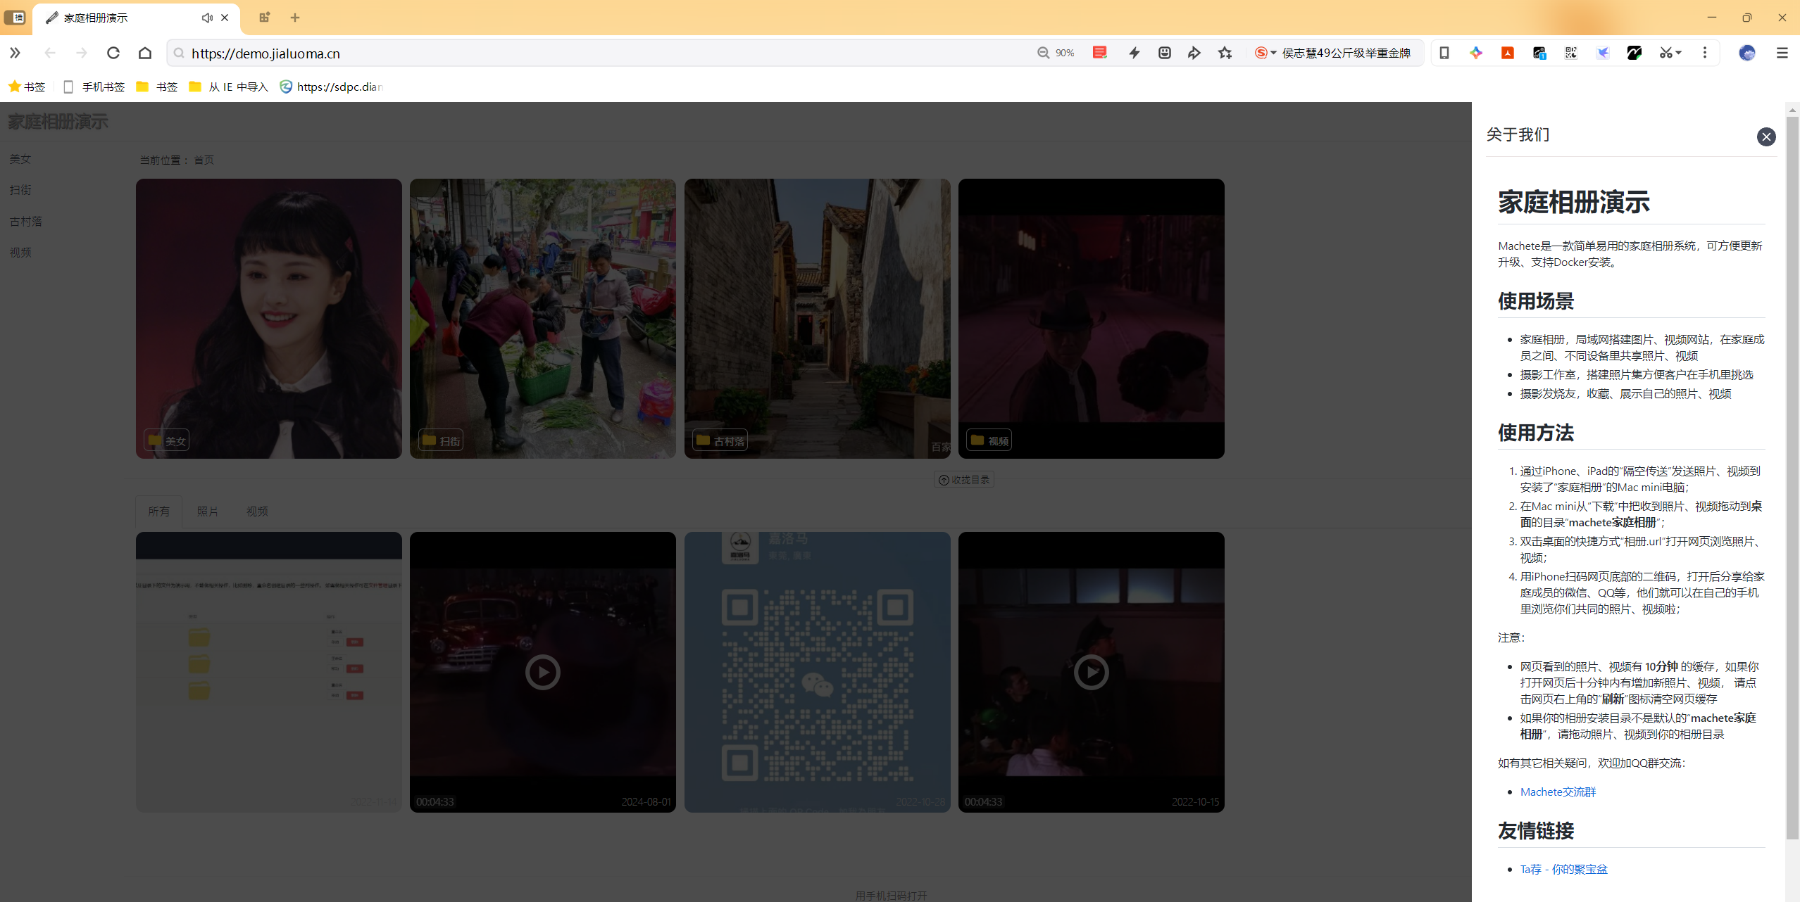The height and width of the screenshot is (902, 1800).
Task: Click the smiley face icon in address bar
Action: coord(1164,53)
